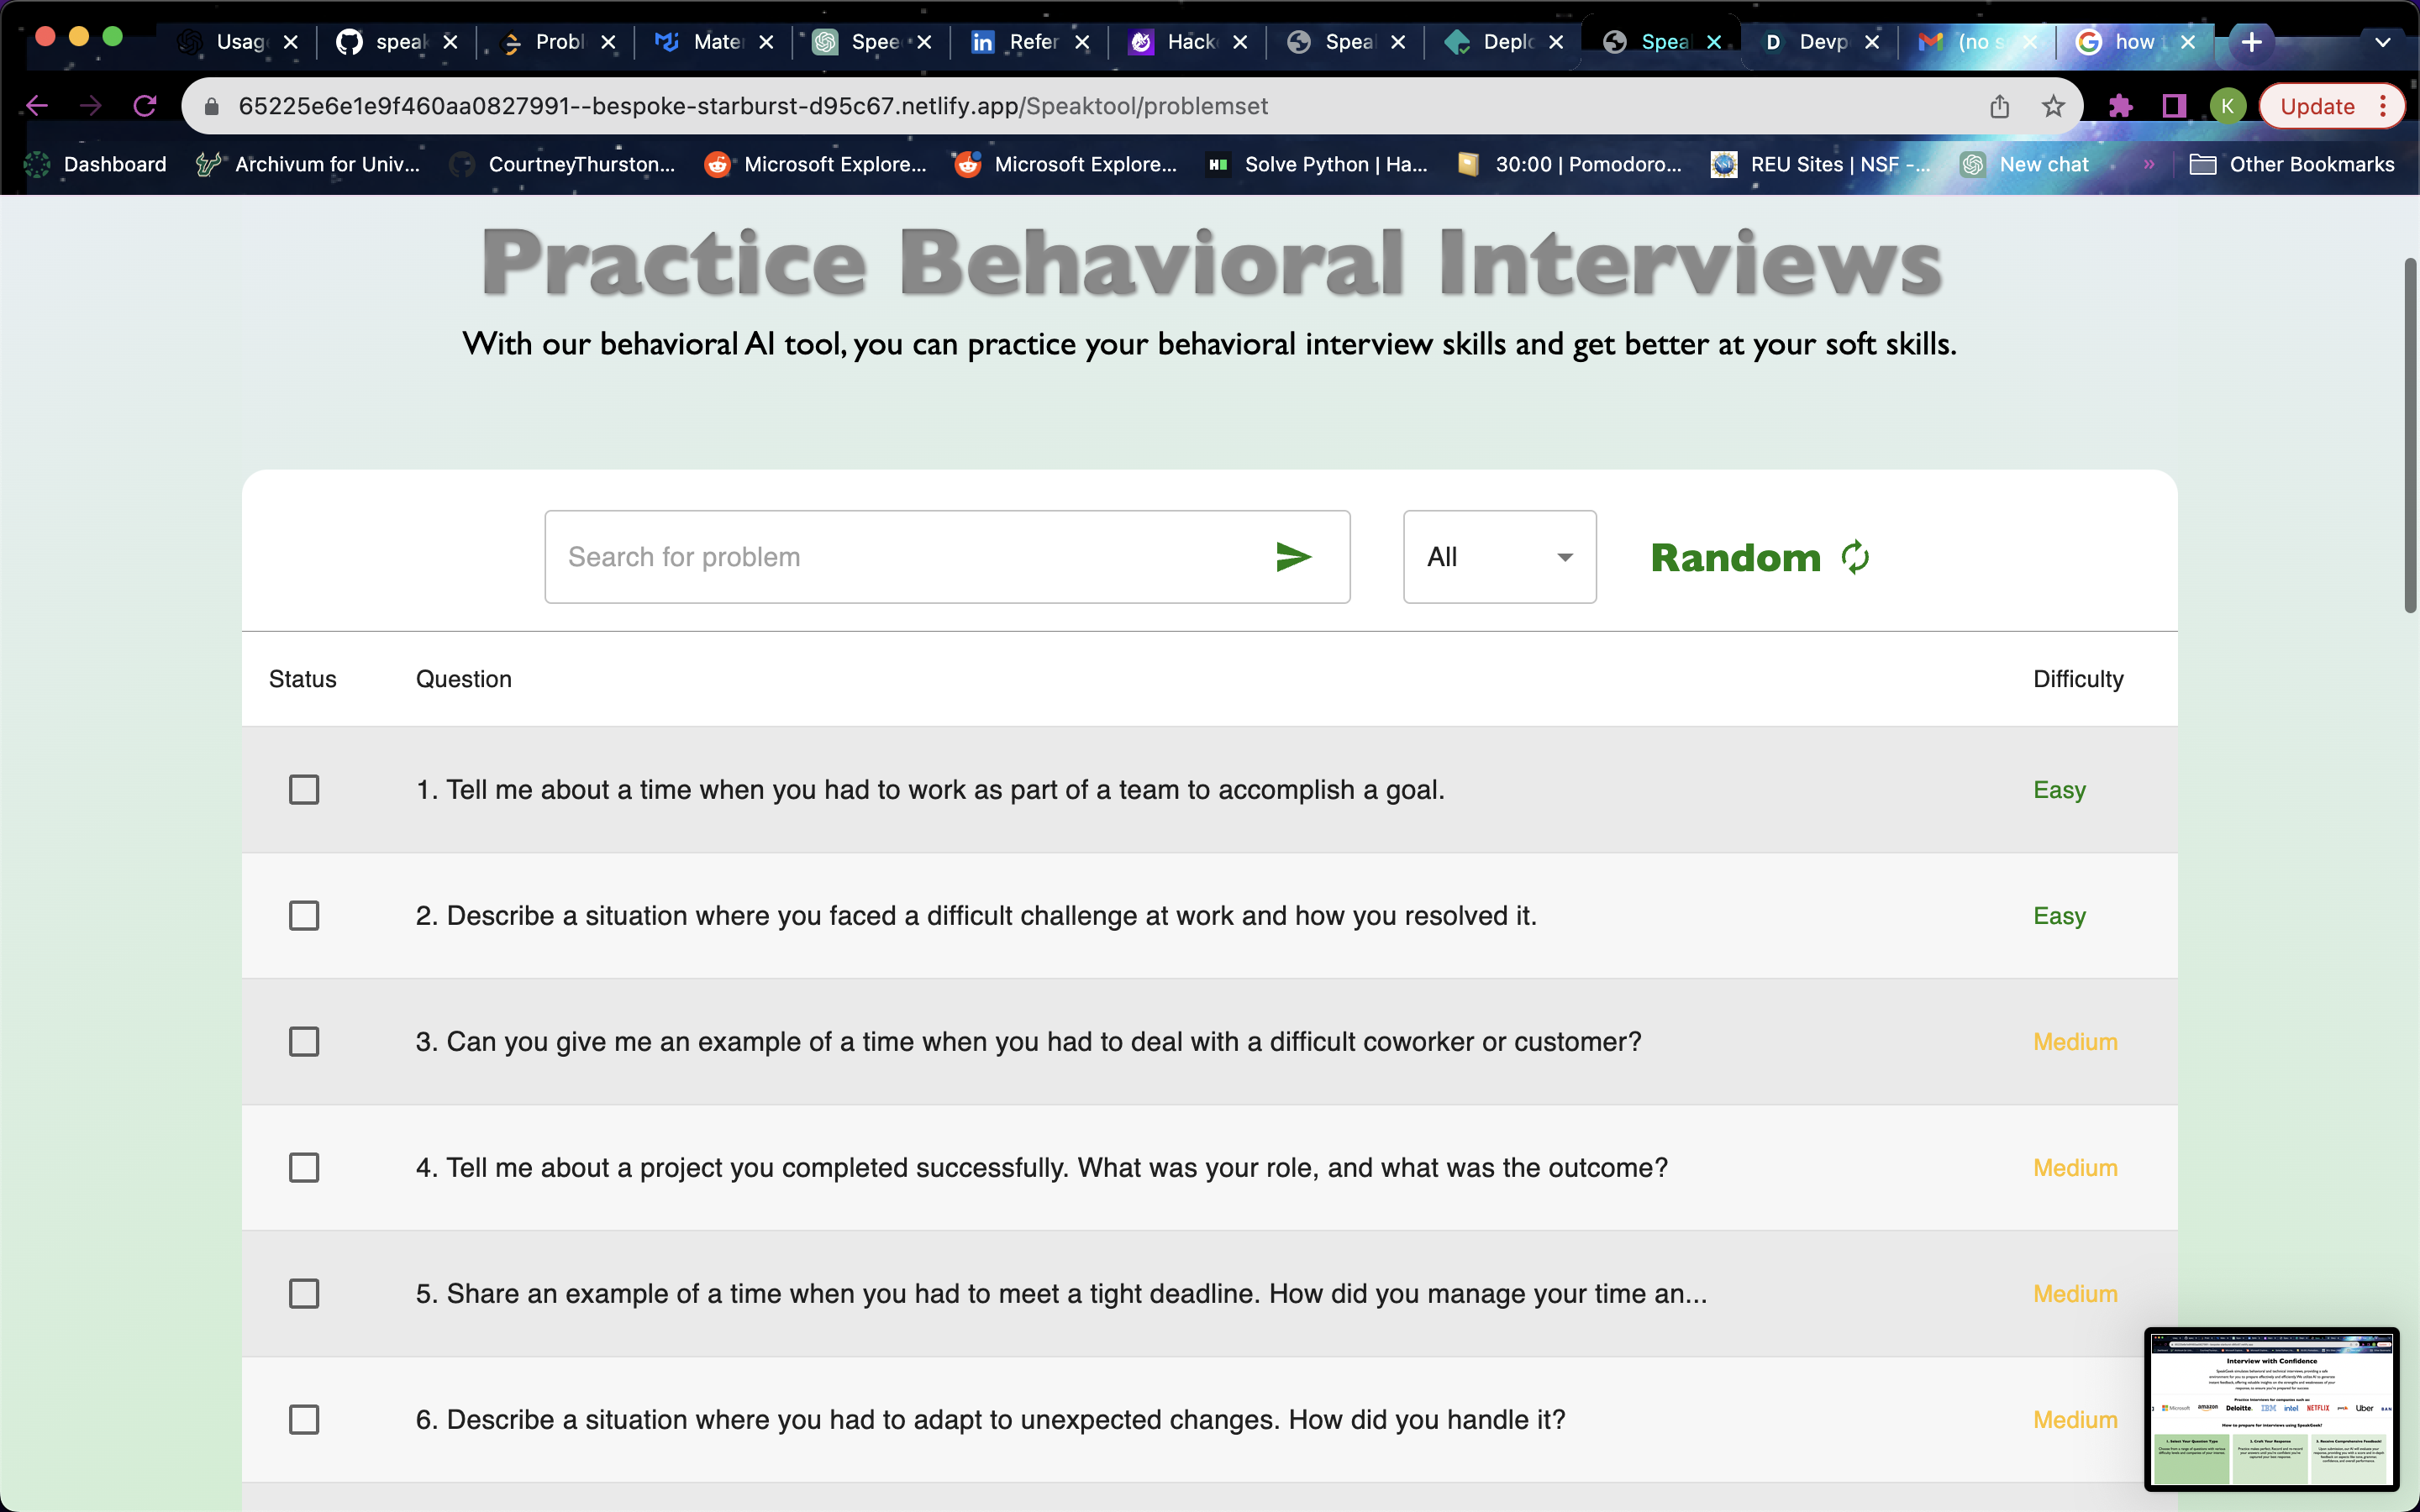Focus the Search for problem field

[x=900, y=557]
